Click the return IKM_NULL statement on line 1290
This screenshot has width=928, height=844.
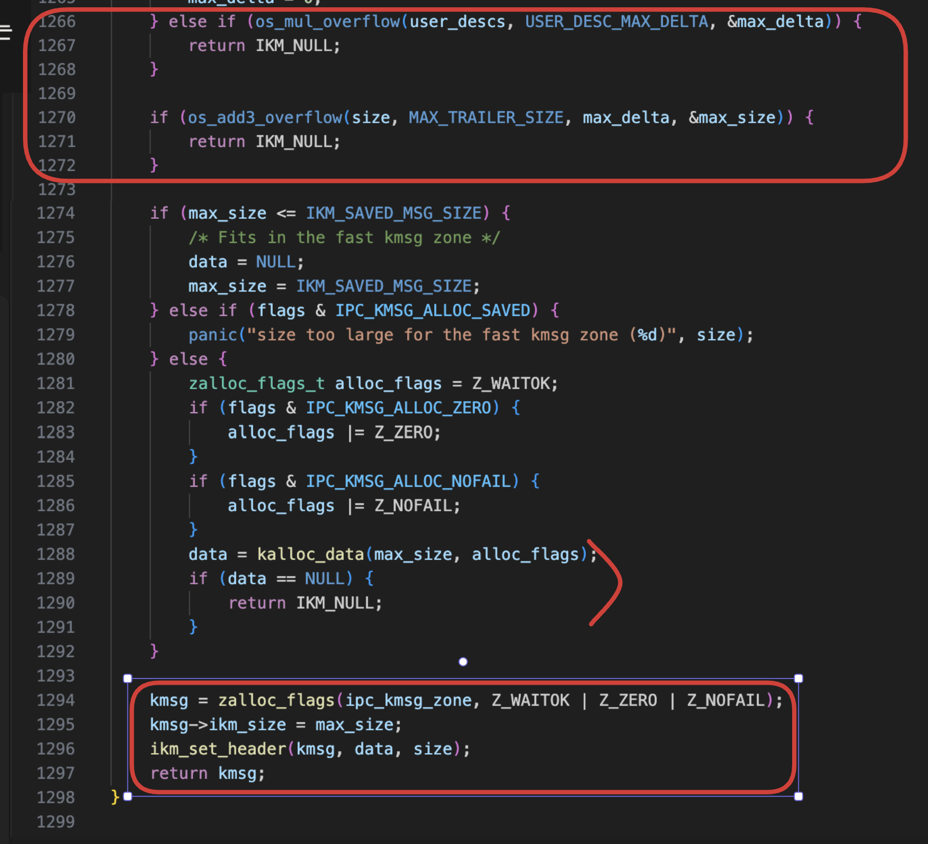(305, 602)
